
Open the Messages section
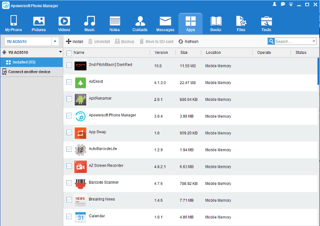(x=165, y=24)
